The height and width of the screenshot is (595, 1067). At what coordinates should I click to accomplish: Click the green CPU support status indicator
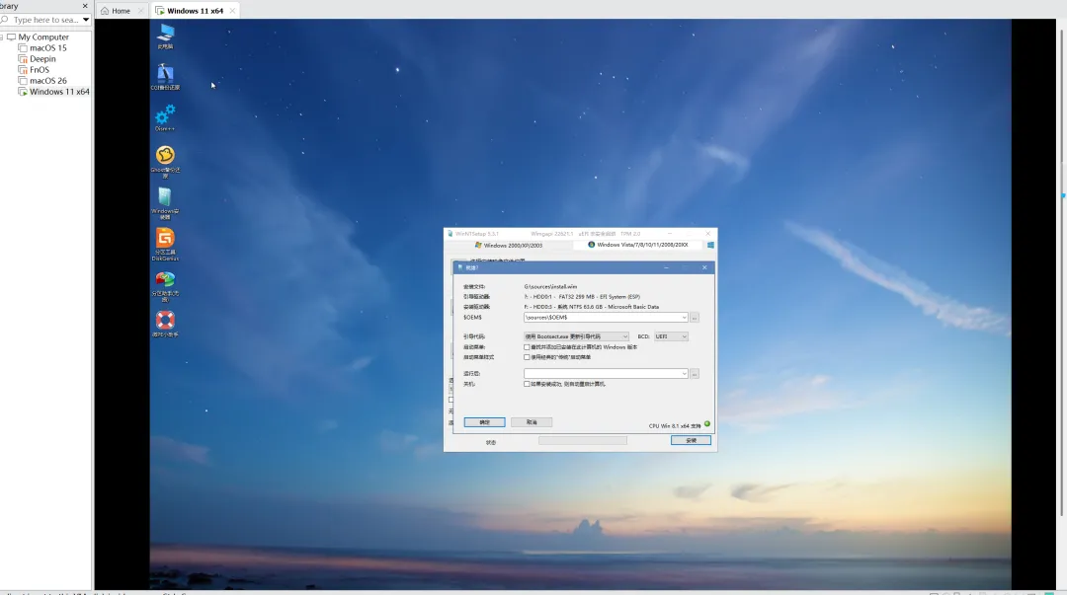click(x=707, y=424)
